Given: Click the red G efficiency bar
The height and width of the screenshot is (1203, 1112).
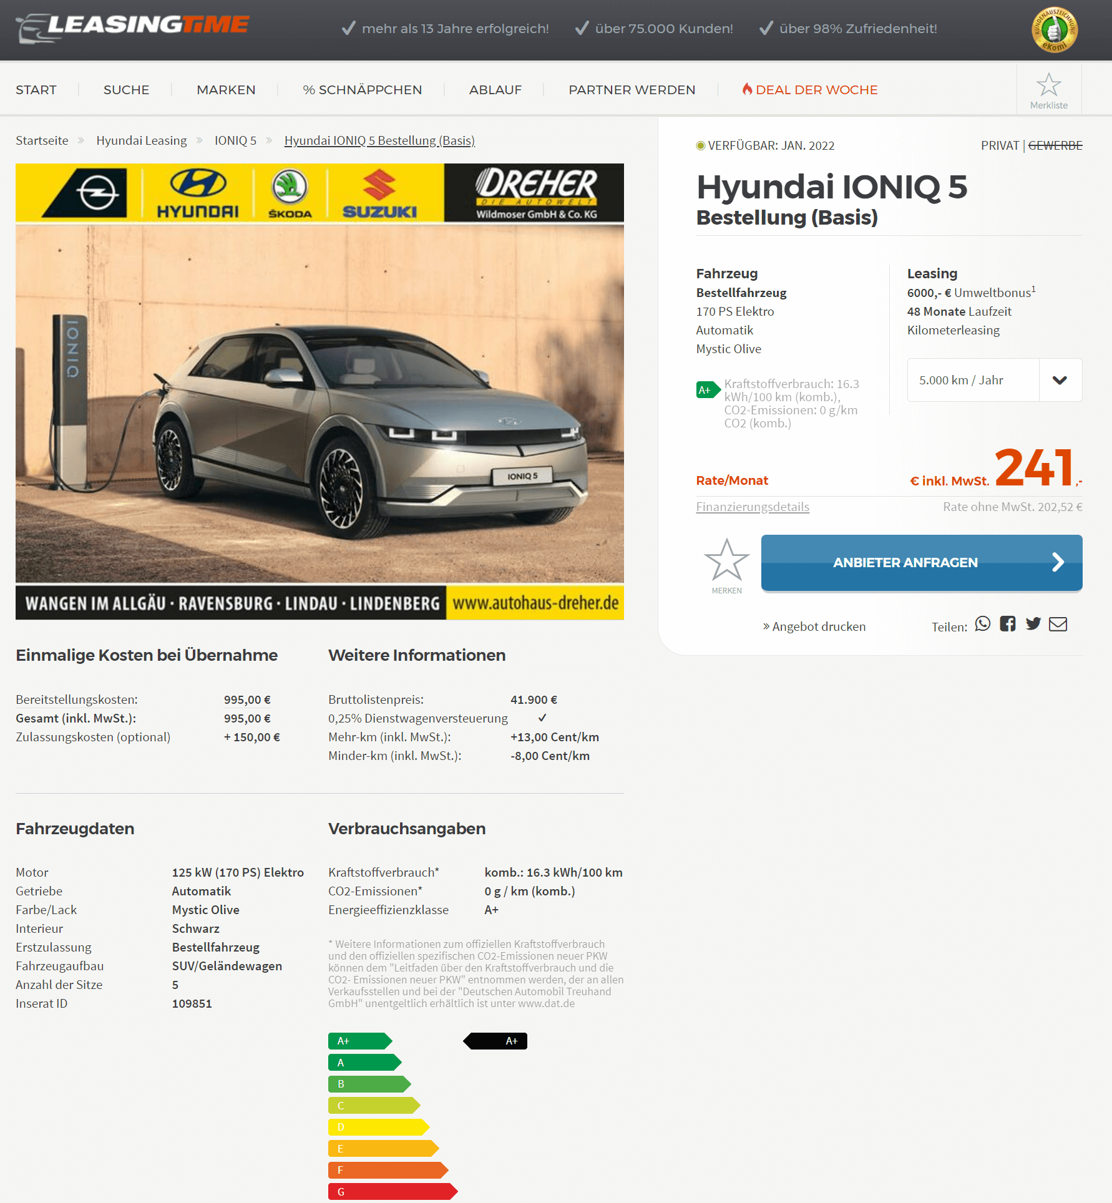Looking at the screenshot, I should [393, 1192].
